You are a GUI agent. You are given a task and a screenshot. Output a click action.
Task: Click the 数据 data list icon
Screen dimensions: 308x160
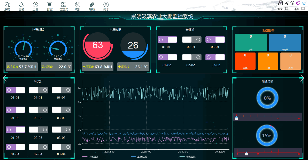(49, 5)
